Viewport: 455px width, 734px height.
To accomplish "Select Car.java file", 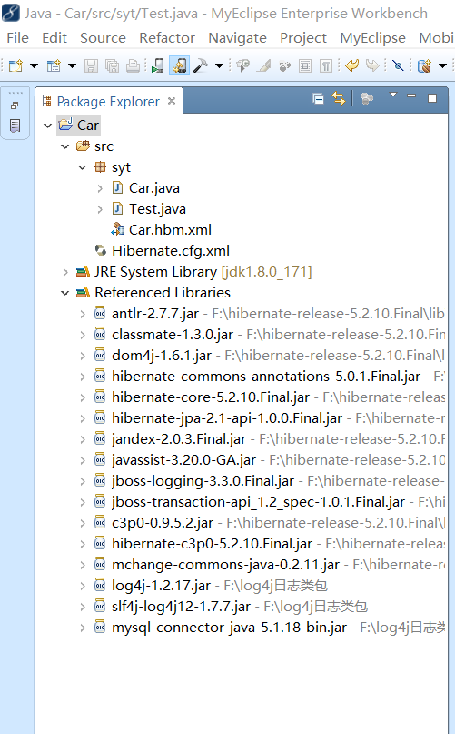I will coord(154,188).
